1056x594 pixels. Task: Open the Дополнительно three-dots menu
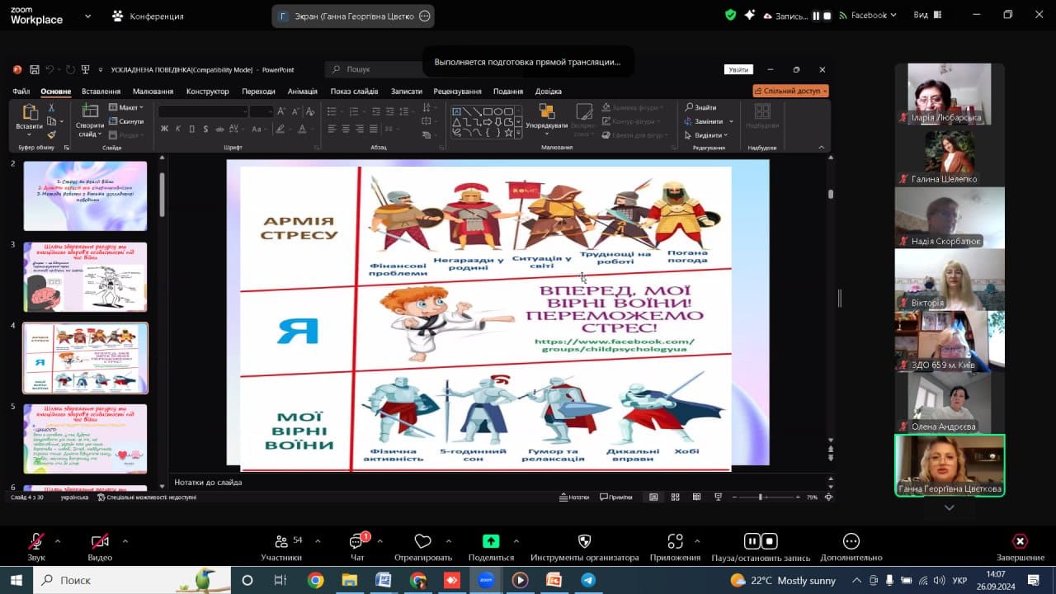click(851, 541)
